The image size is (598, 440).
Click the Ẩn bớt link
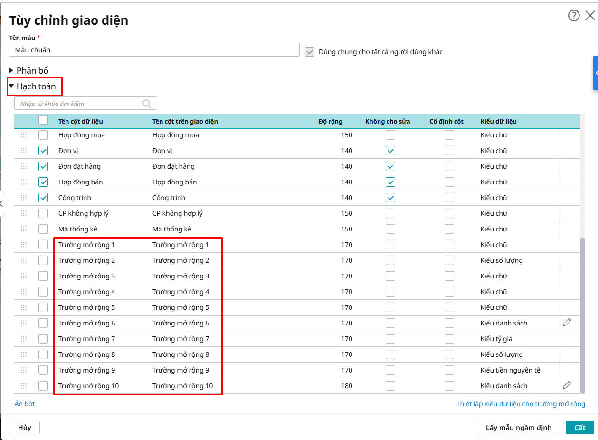pyautogui.click(x=25, y=404)
